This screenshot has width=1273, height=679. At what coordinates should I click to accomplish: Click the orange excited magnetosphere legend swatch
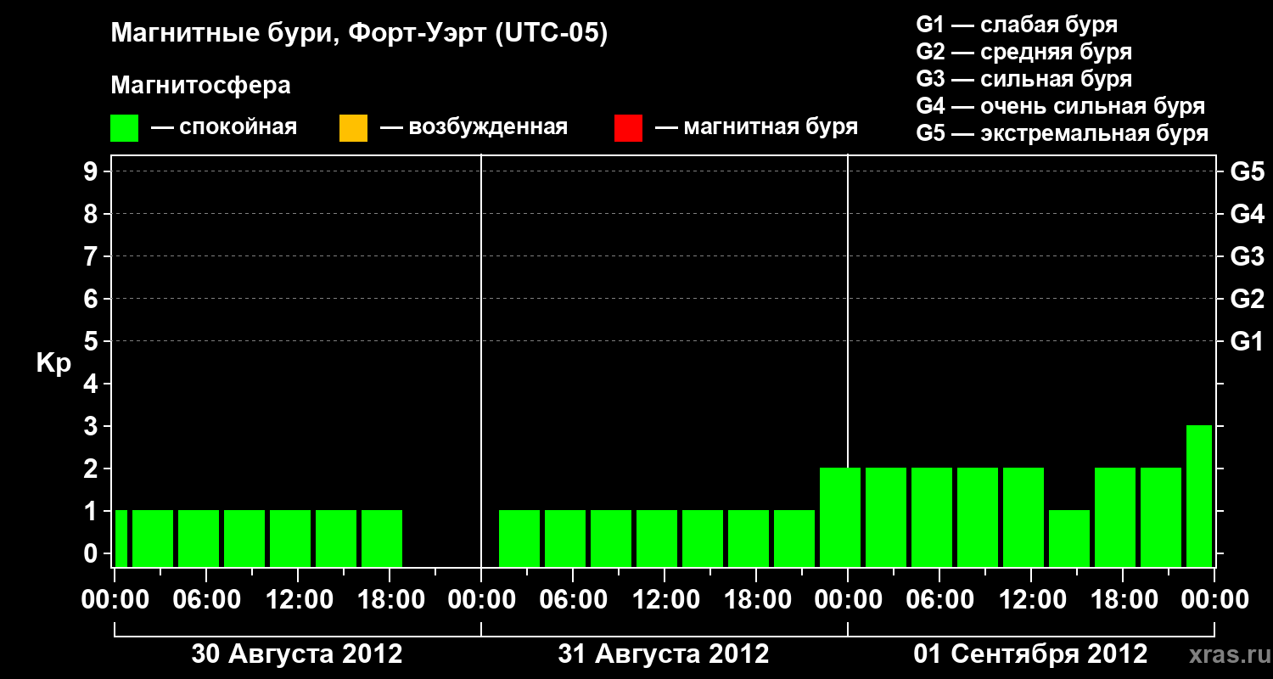(353, 128)
